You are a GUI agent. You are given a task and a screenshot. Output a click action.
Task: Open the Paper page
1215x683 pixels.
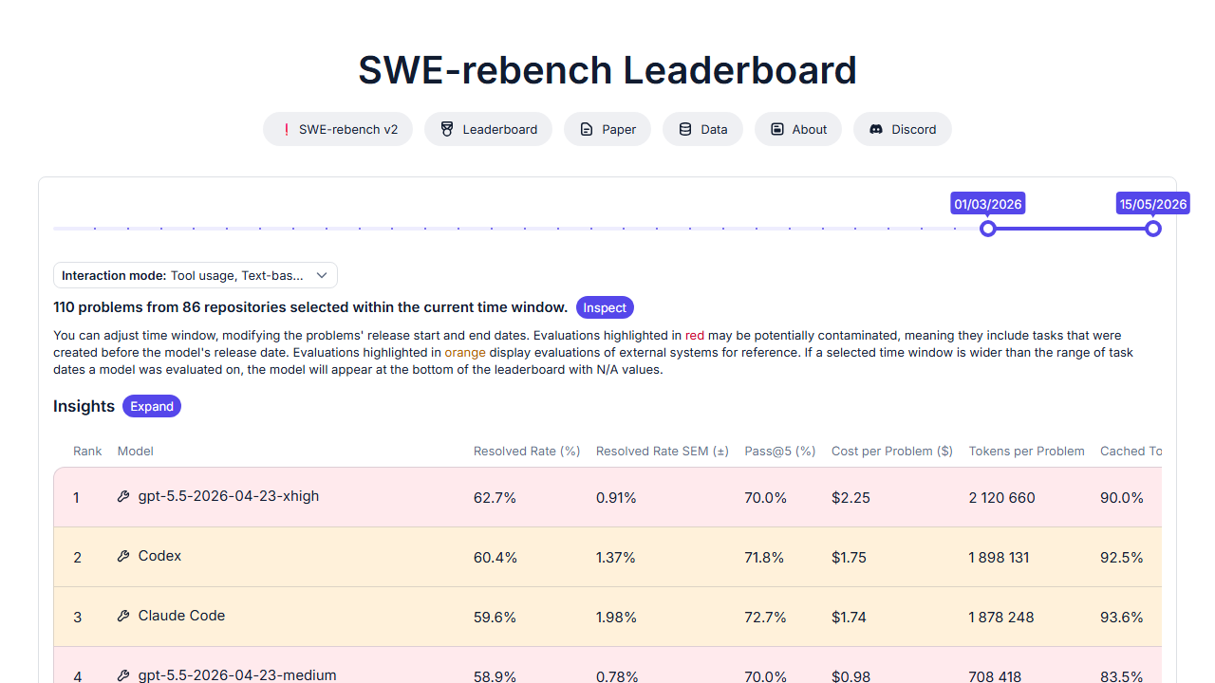607,129
